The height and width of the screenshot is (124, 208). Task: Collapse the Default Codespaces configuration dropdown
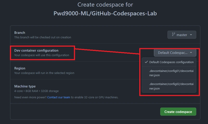174,53
